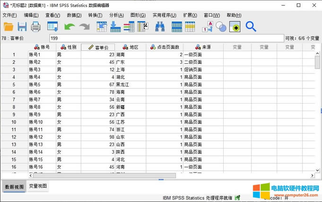Open the 分析(A) menu
This screenshot has height=202, width=322.
tap(116, 15)
